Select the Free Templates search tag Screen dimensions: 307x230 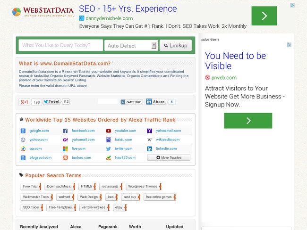point(61,207)
